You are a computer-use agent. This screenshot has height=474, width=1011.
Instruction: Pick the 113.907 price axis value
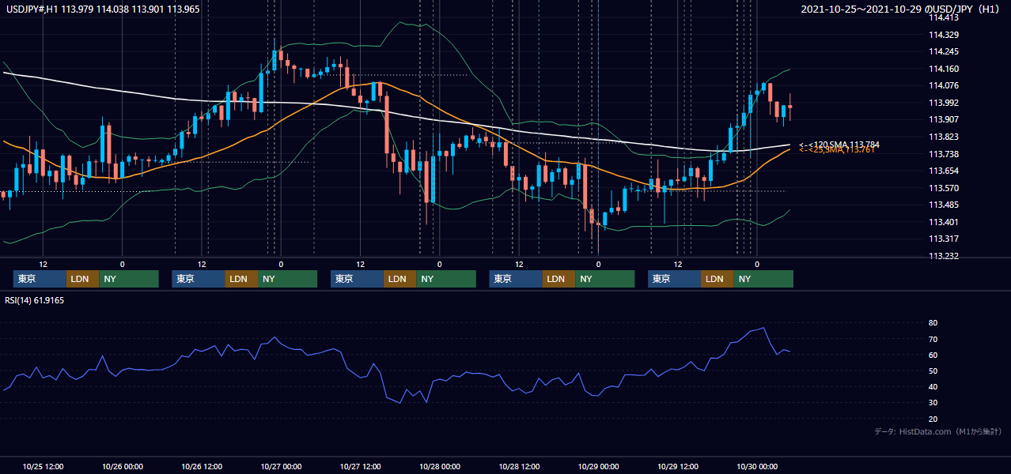click(x=944, y=119)
